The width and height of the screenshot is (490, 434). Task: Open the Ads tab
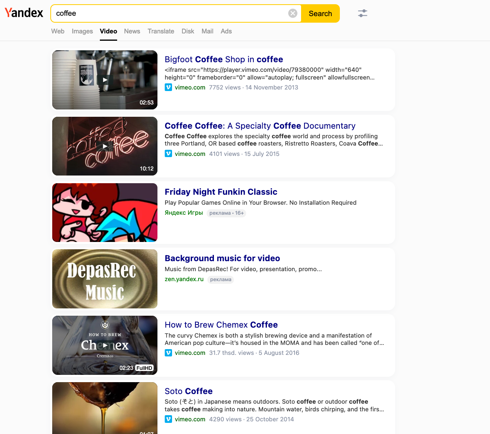[x=226, y=31]
